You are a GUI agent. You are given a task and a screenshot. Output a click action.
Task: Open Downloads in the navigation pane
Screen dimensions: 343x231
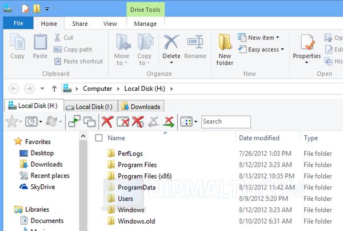(x=41, y=164)
